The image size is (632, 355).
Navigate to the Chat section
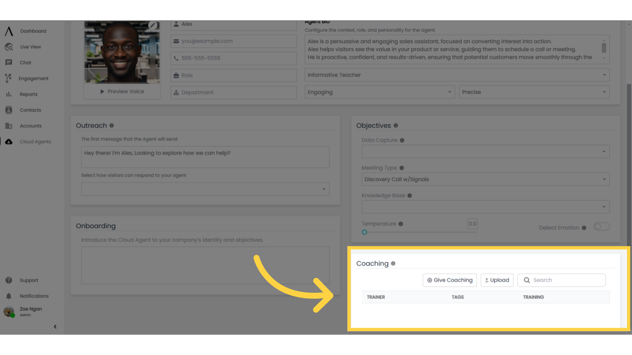(25, 62)
